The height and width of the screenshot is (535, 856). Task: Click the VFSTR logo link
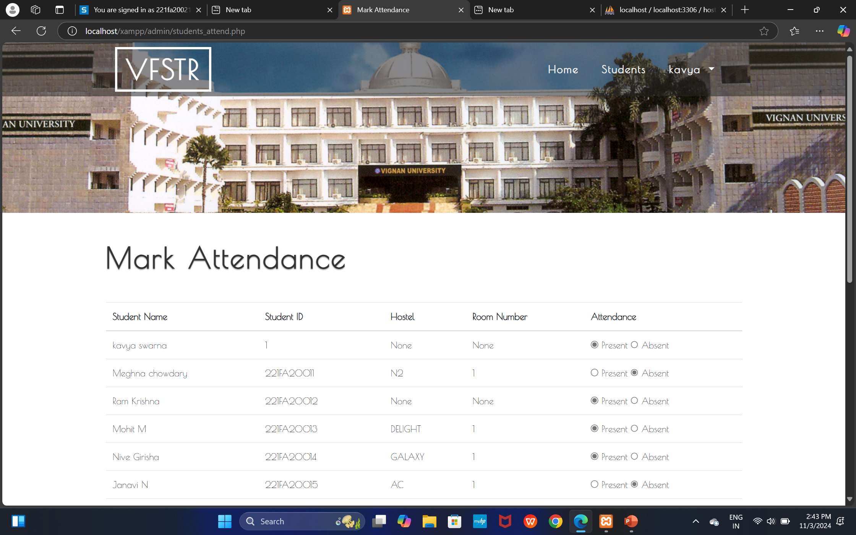point(163,69)
